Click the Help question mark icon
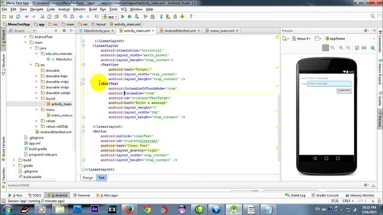The image size is (383, 215). (191, 17)
